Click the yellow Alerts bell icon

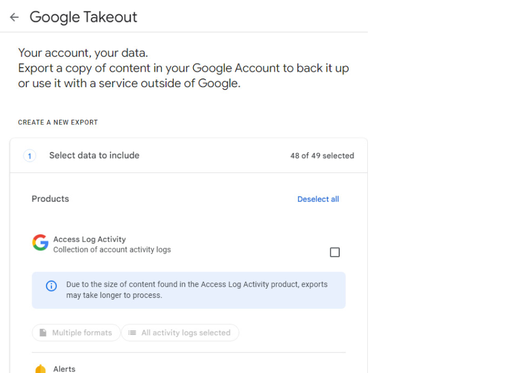point(41,368)
